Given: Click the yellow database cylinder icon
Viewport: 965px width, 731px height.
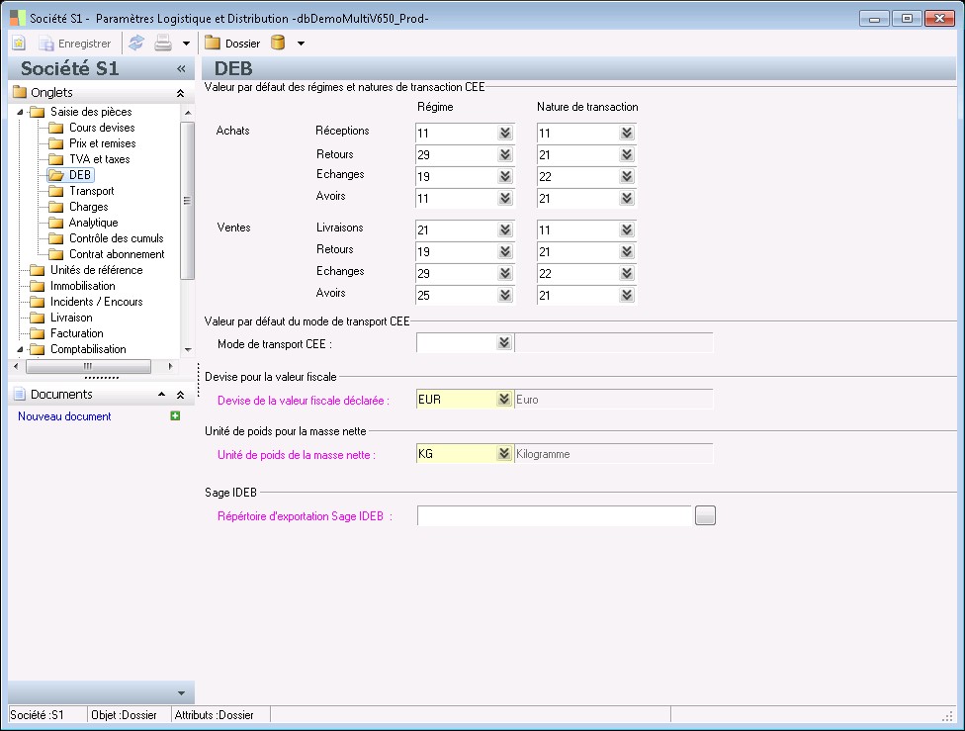Looking at the screenshot, I should coord(279,44).
